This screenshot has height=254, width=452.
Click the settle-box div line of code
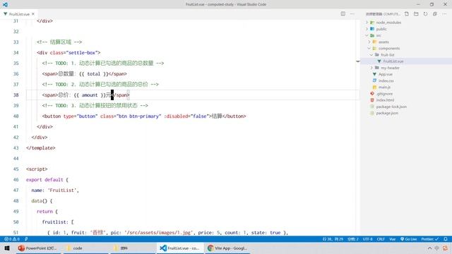(69, 53)
